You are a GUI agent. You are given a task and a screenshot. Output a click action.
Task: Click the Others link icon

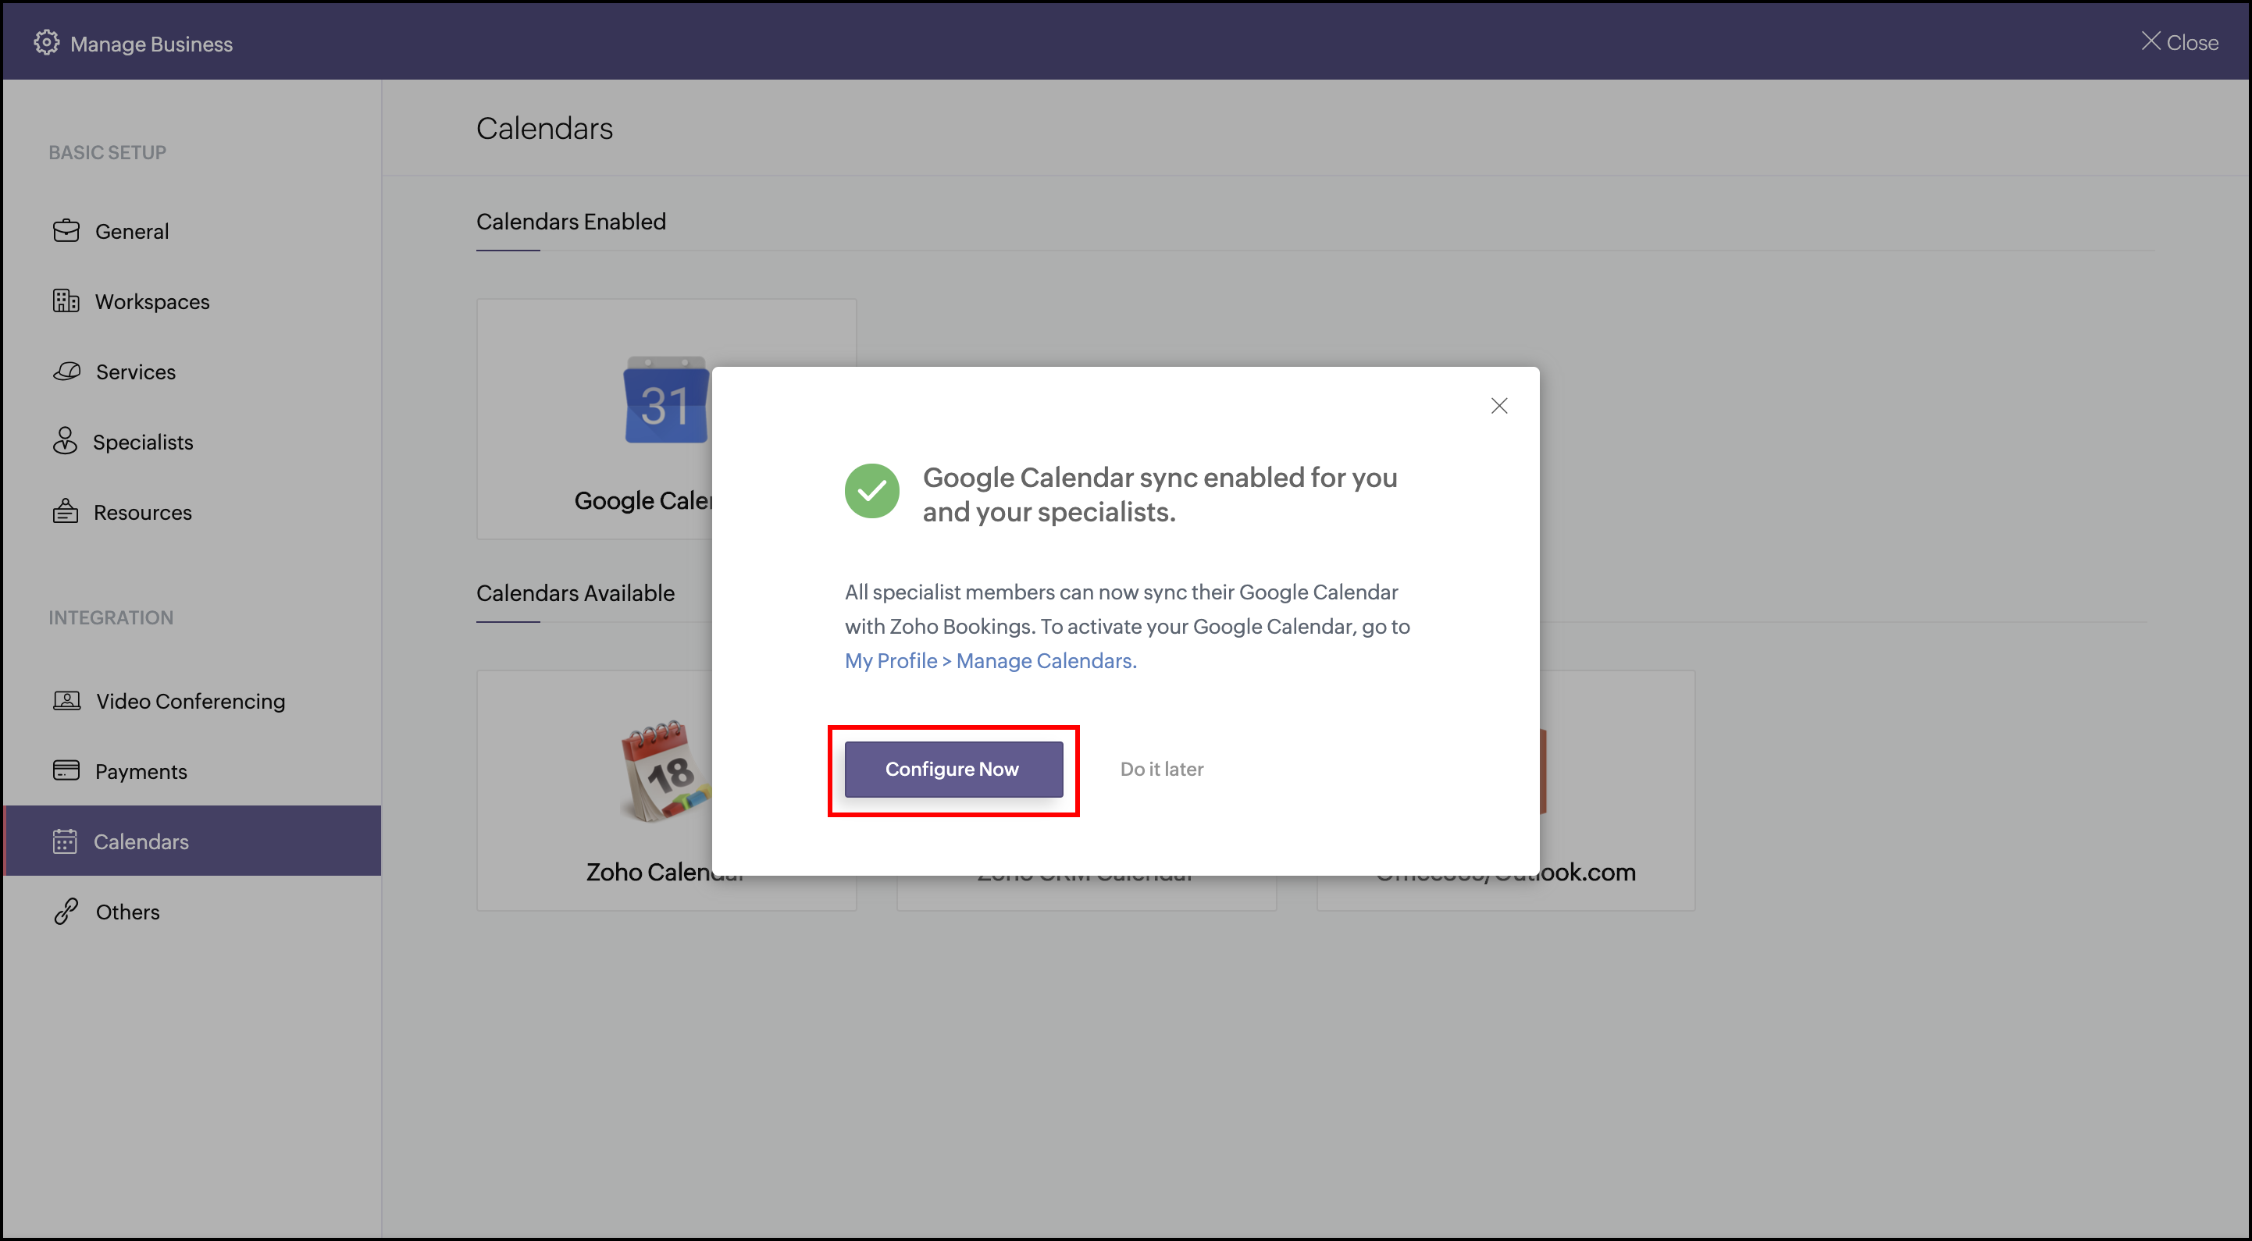pos(66,912)
